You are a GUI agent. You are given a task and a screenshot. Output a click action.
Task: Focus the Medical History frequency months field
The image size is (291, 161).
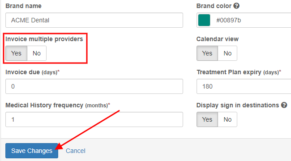pos(94,119)
